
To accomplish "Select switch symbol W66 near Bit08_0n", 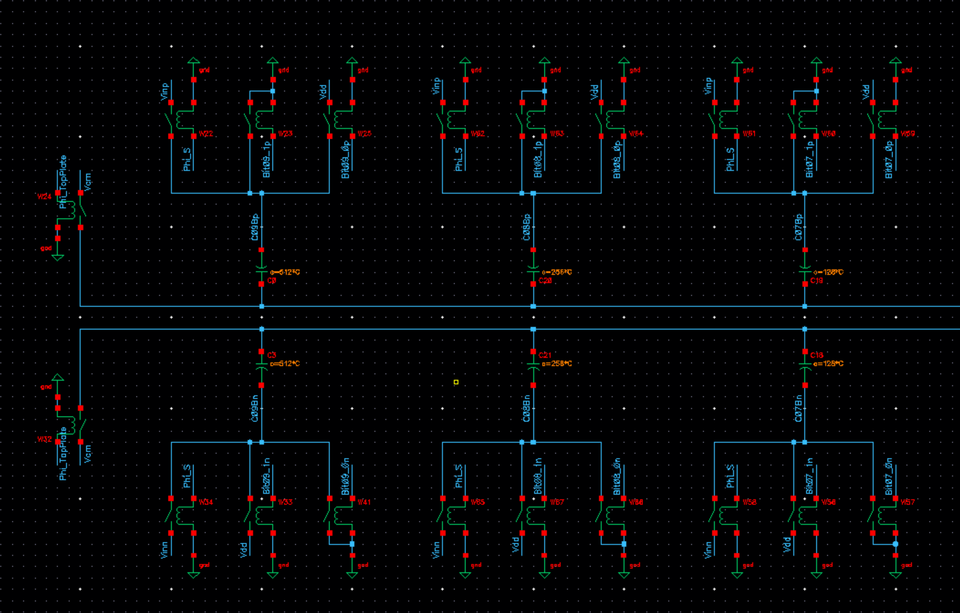I will click(x=613, y=516).
